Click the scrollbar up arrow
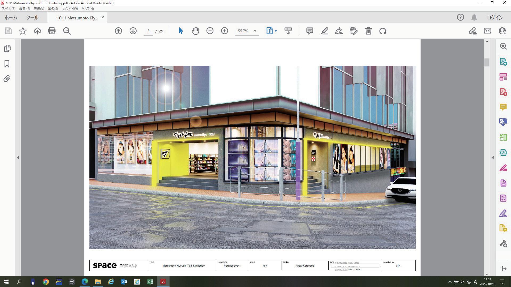 (x=487, y=41)
